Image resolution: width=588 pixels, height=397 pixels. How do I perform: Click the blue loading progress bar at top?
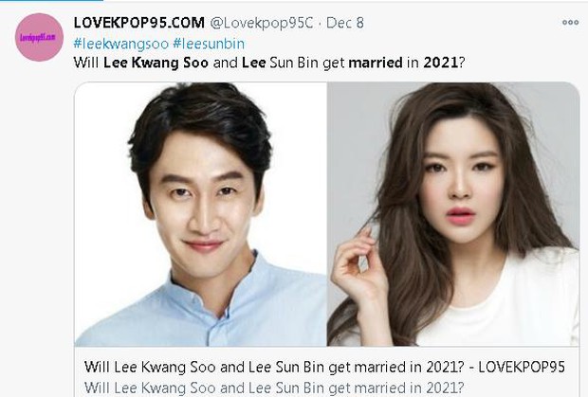tap(51, 1)
